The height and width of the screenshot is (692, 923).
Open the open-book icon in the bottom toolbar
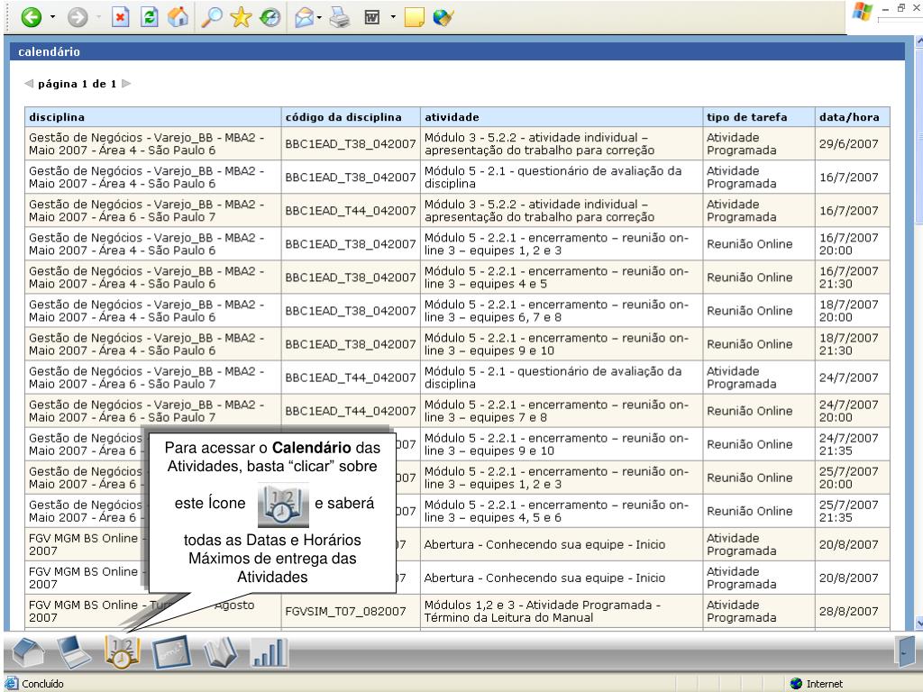(x=222, y=652)
